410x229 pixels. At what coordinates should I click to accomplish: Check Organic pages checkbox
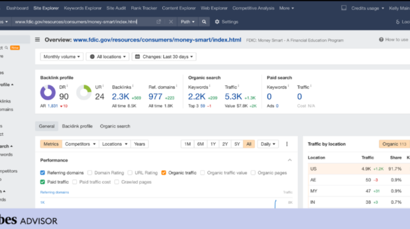pyautogui.click(x=253, y=172)
